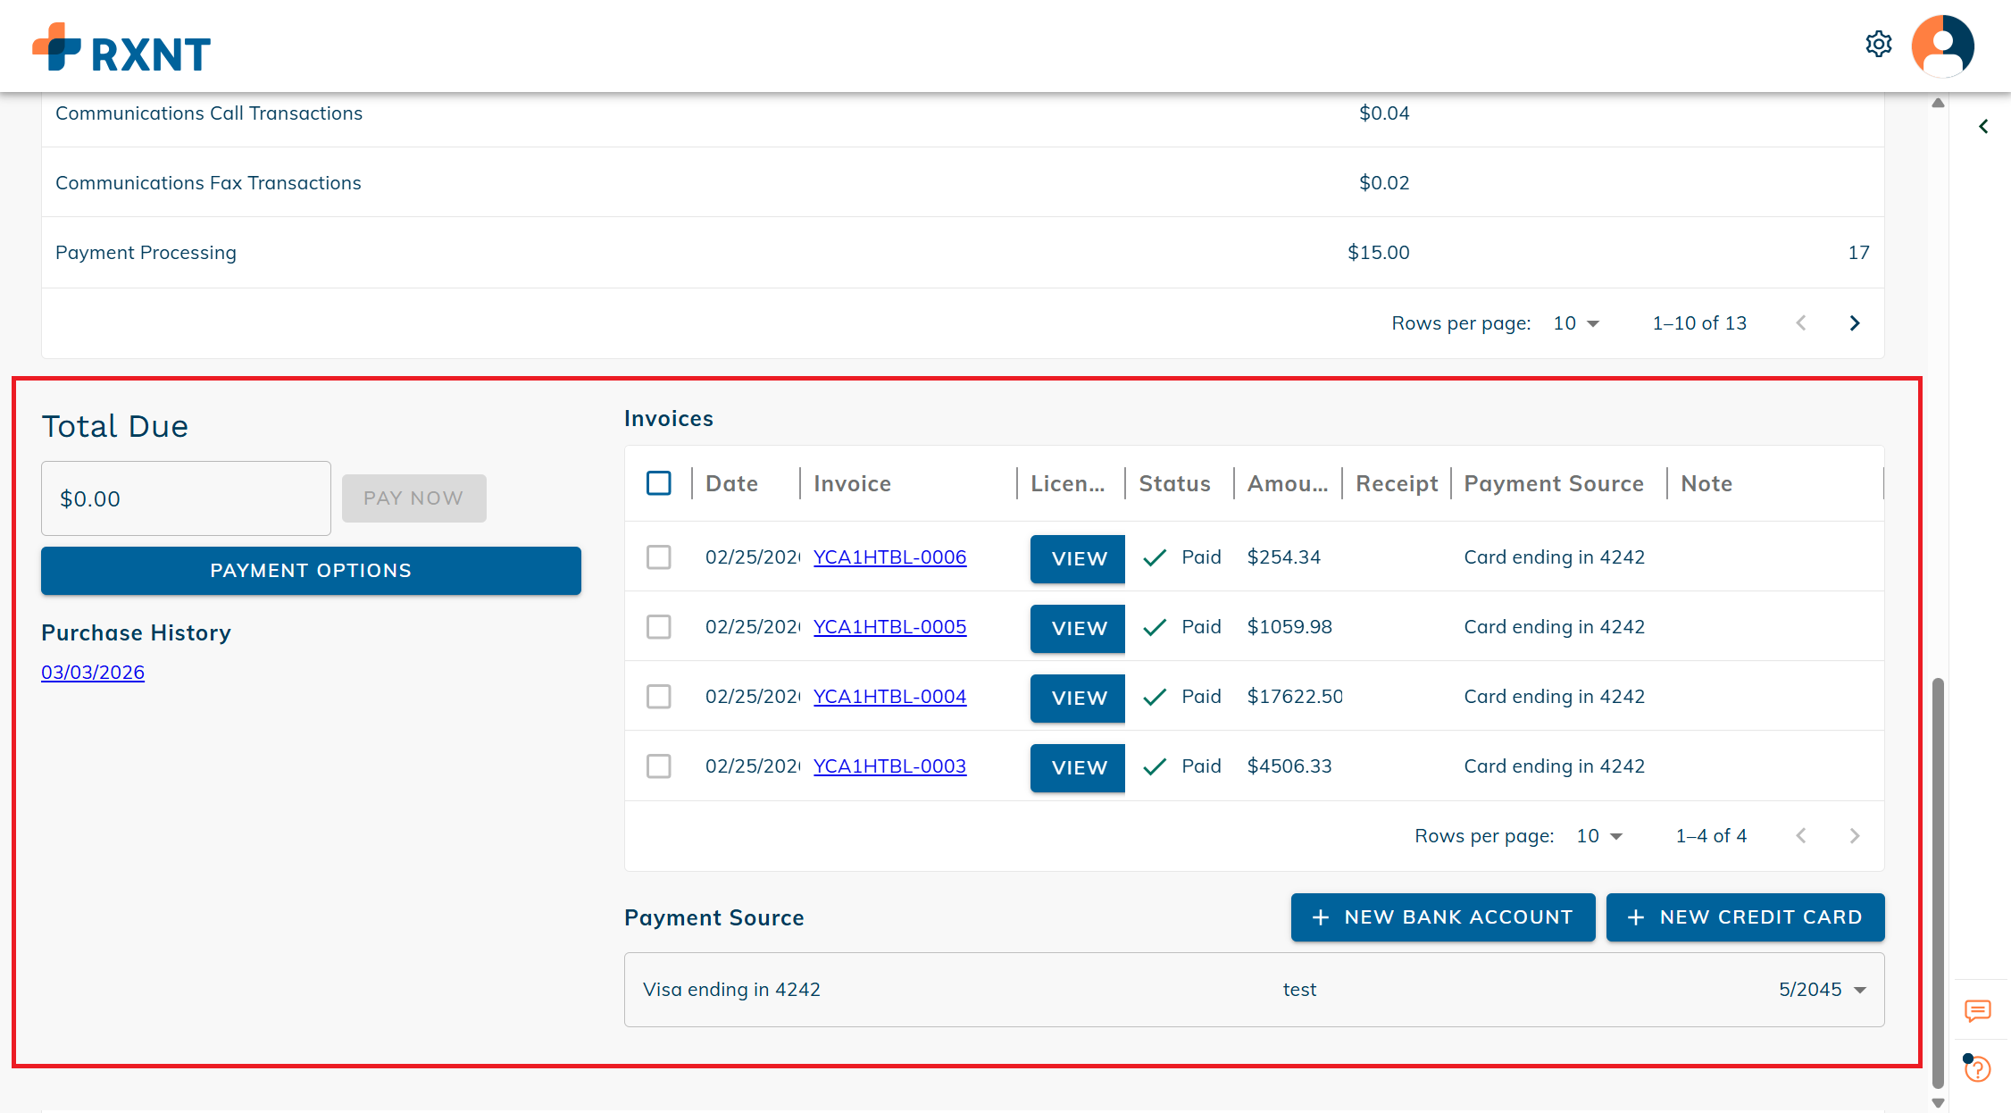Go to previous page of transactions table
This screenshot has width=2011, height=1113.
[1801, 323]
